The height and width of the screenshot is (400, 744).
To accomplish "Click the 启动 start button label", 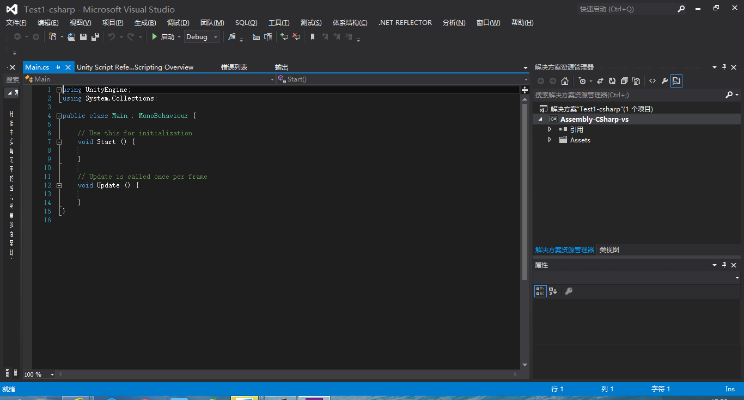I will click(168, 37).
